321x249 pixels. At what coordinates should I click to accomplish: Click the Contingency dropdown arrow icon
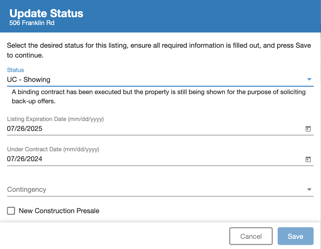[x=309, y=189]
